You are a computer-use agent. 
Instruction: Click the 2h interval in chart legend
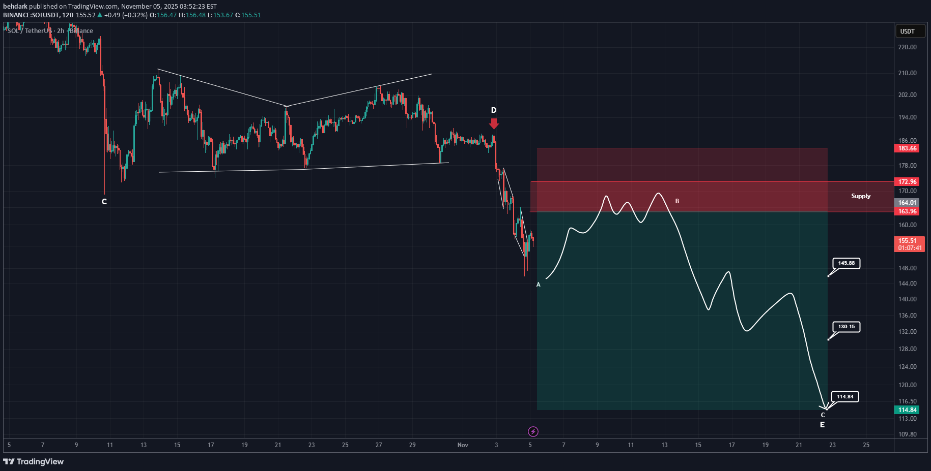pos(61,31)
